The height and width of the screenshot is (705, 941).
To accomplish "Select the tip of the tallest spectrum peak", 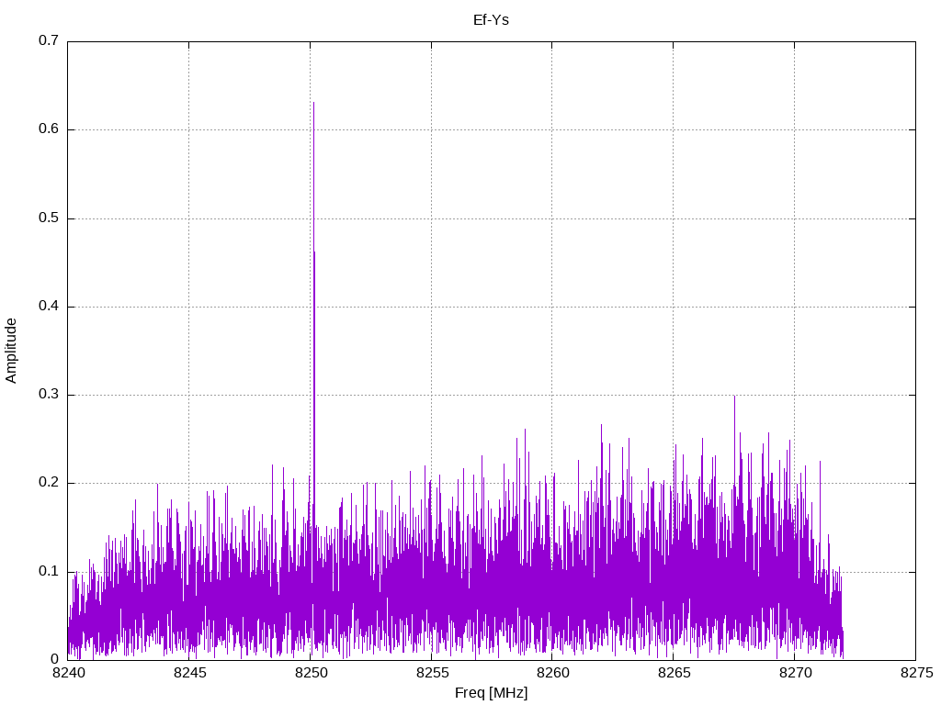I will [313, 104].
